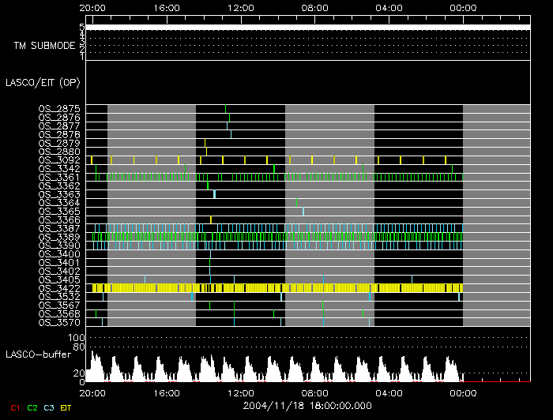Viewport: 553px width, 420px height.
Task: Click the OS_3570 row label
Action: coord(58,322)
